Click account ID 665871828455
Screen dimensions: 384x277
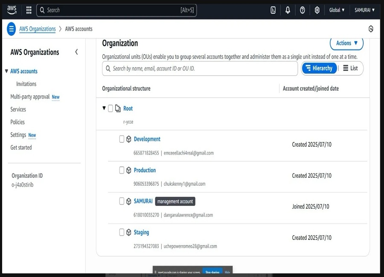click(146, 153)
